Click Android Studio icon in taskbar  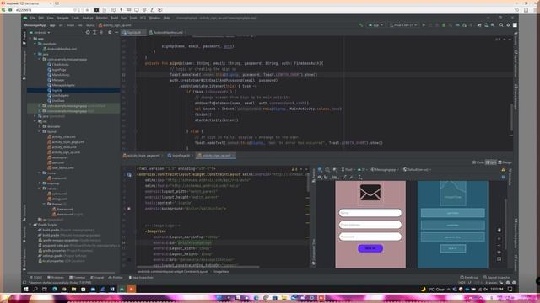pyautogui.click(x=121, y=290)
